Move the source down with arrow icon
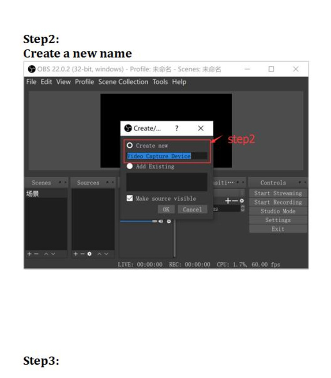Image resolution: width=331 pixels, height=378 pixels. [x=106, y=254]
